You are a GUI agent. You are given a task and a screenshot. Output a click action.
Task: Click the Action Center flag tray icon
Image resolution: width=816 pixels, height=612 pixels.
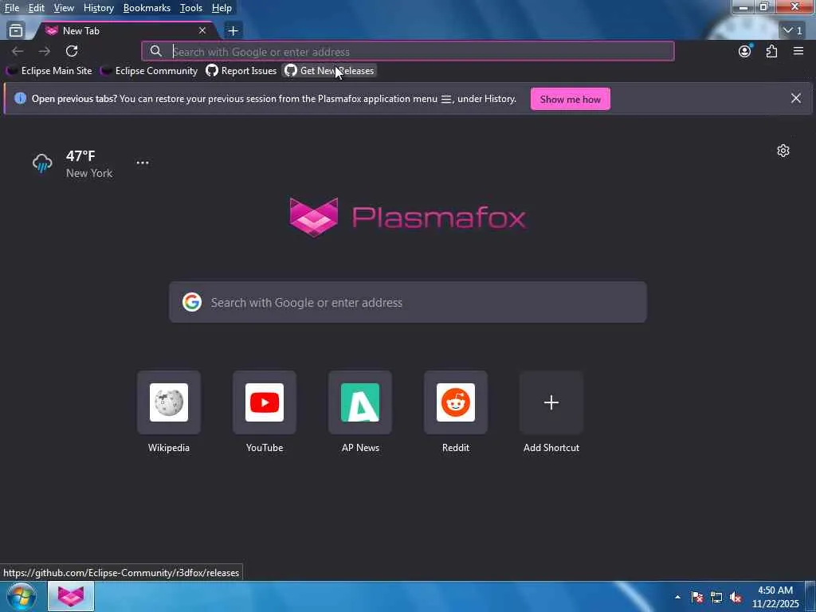pyautogui.click(x=697, y=597)
